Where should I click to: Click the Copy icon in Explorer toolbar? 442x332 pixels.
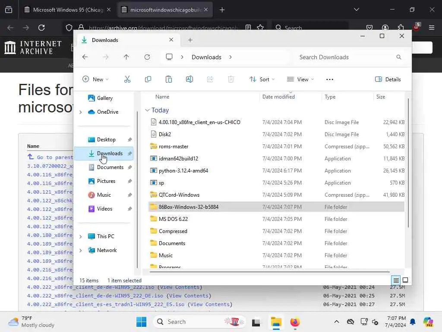(x=148, y=80)
